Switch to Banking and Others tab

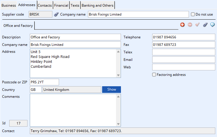[98, 5]
